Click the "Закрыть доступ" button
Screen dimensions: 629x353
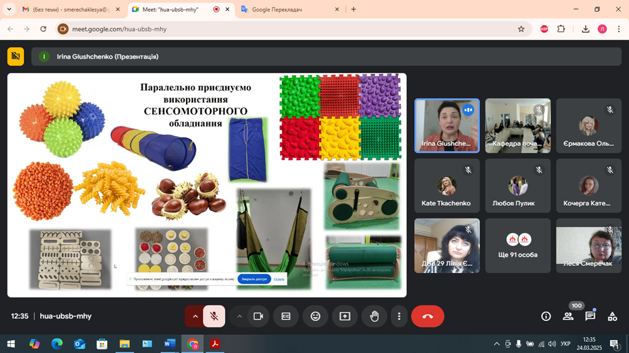(x=254, y=279)
